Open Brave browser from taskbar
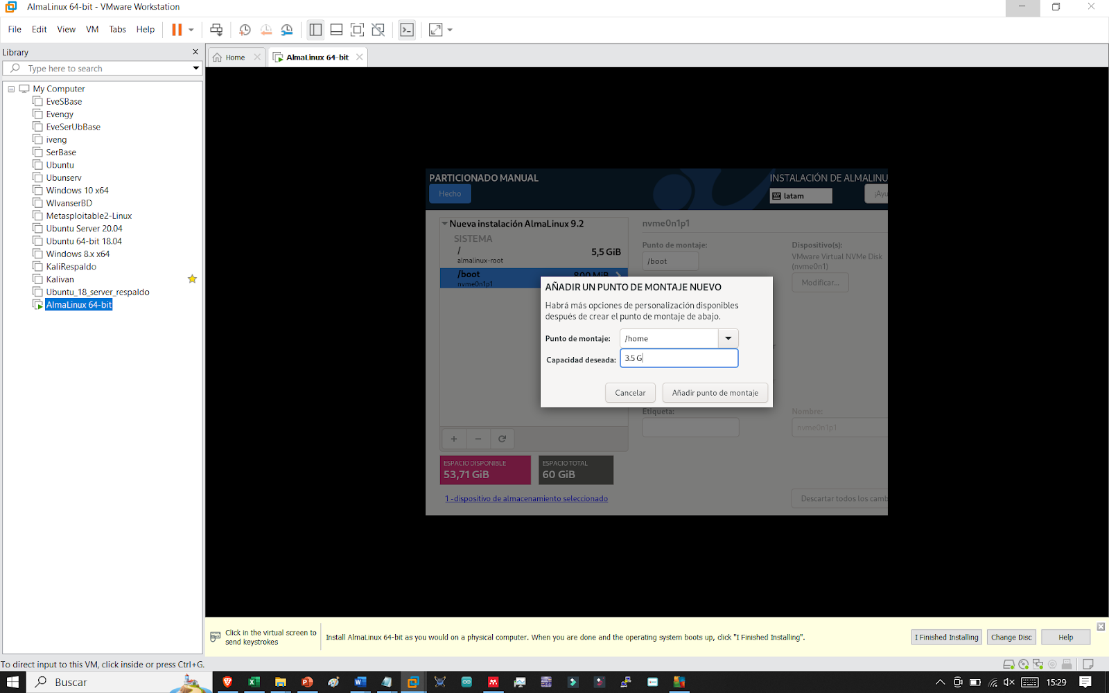This screenshot has width=1109, height=693. [x=227, y=682]
